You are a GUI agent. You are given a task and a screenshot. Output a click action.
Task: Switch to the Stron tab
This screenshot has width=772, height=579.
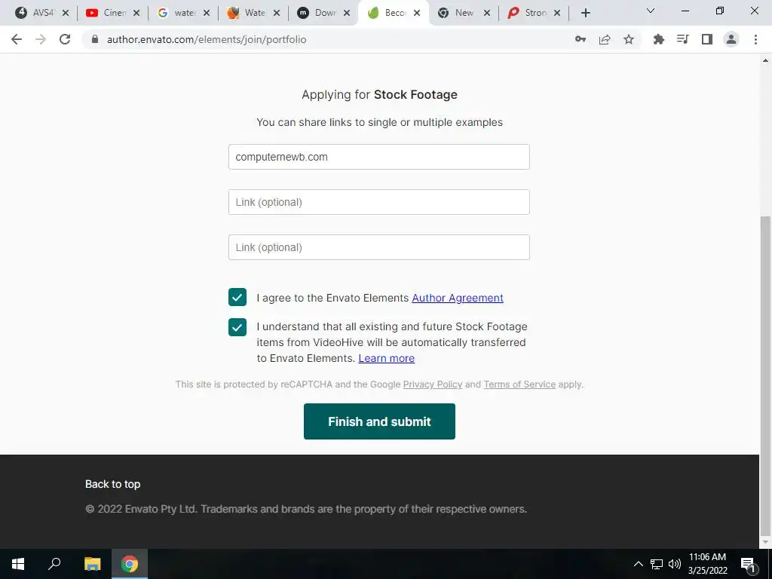tap(527, 13)
